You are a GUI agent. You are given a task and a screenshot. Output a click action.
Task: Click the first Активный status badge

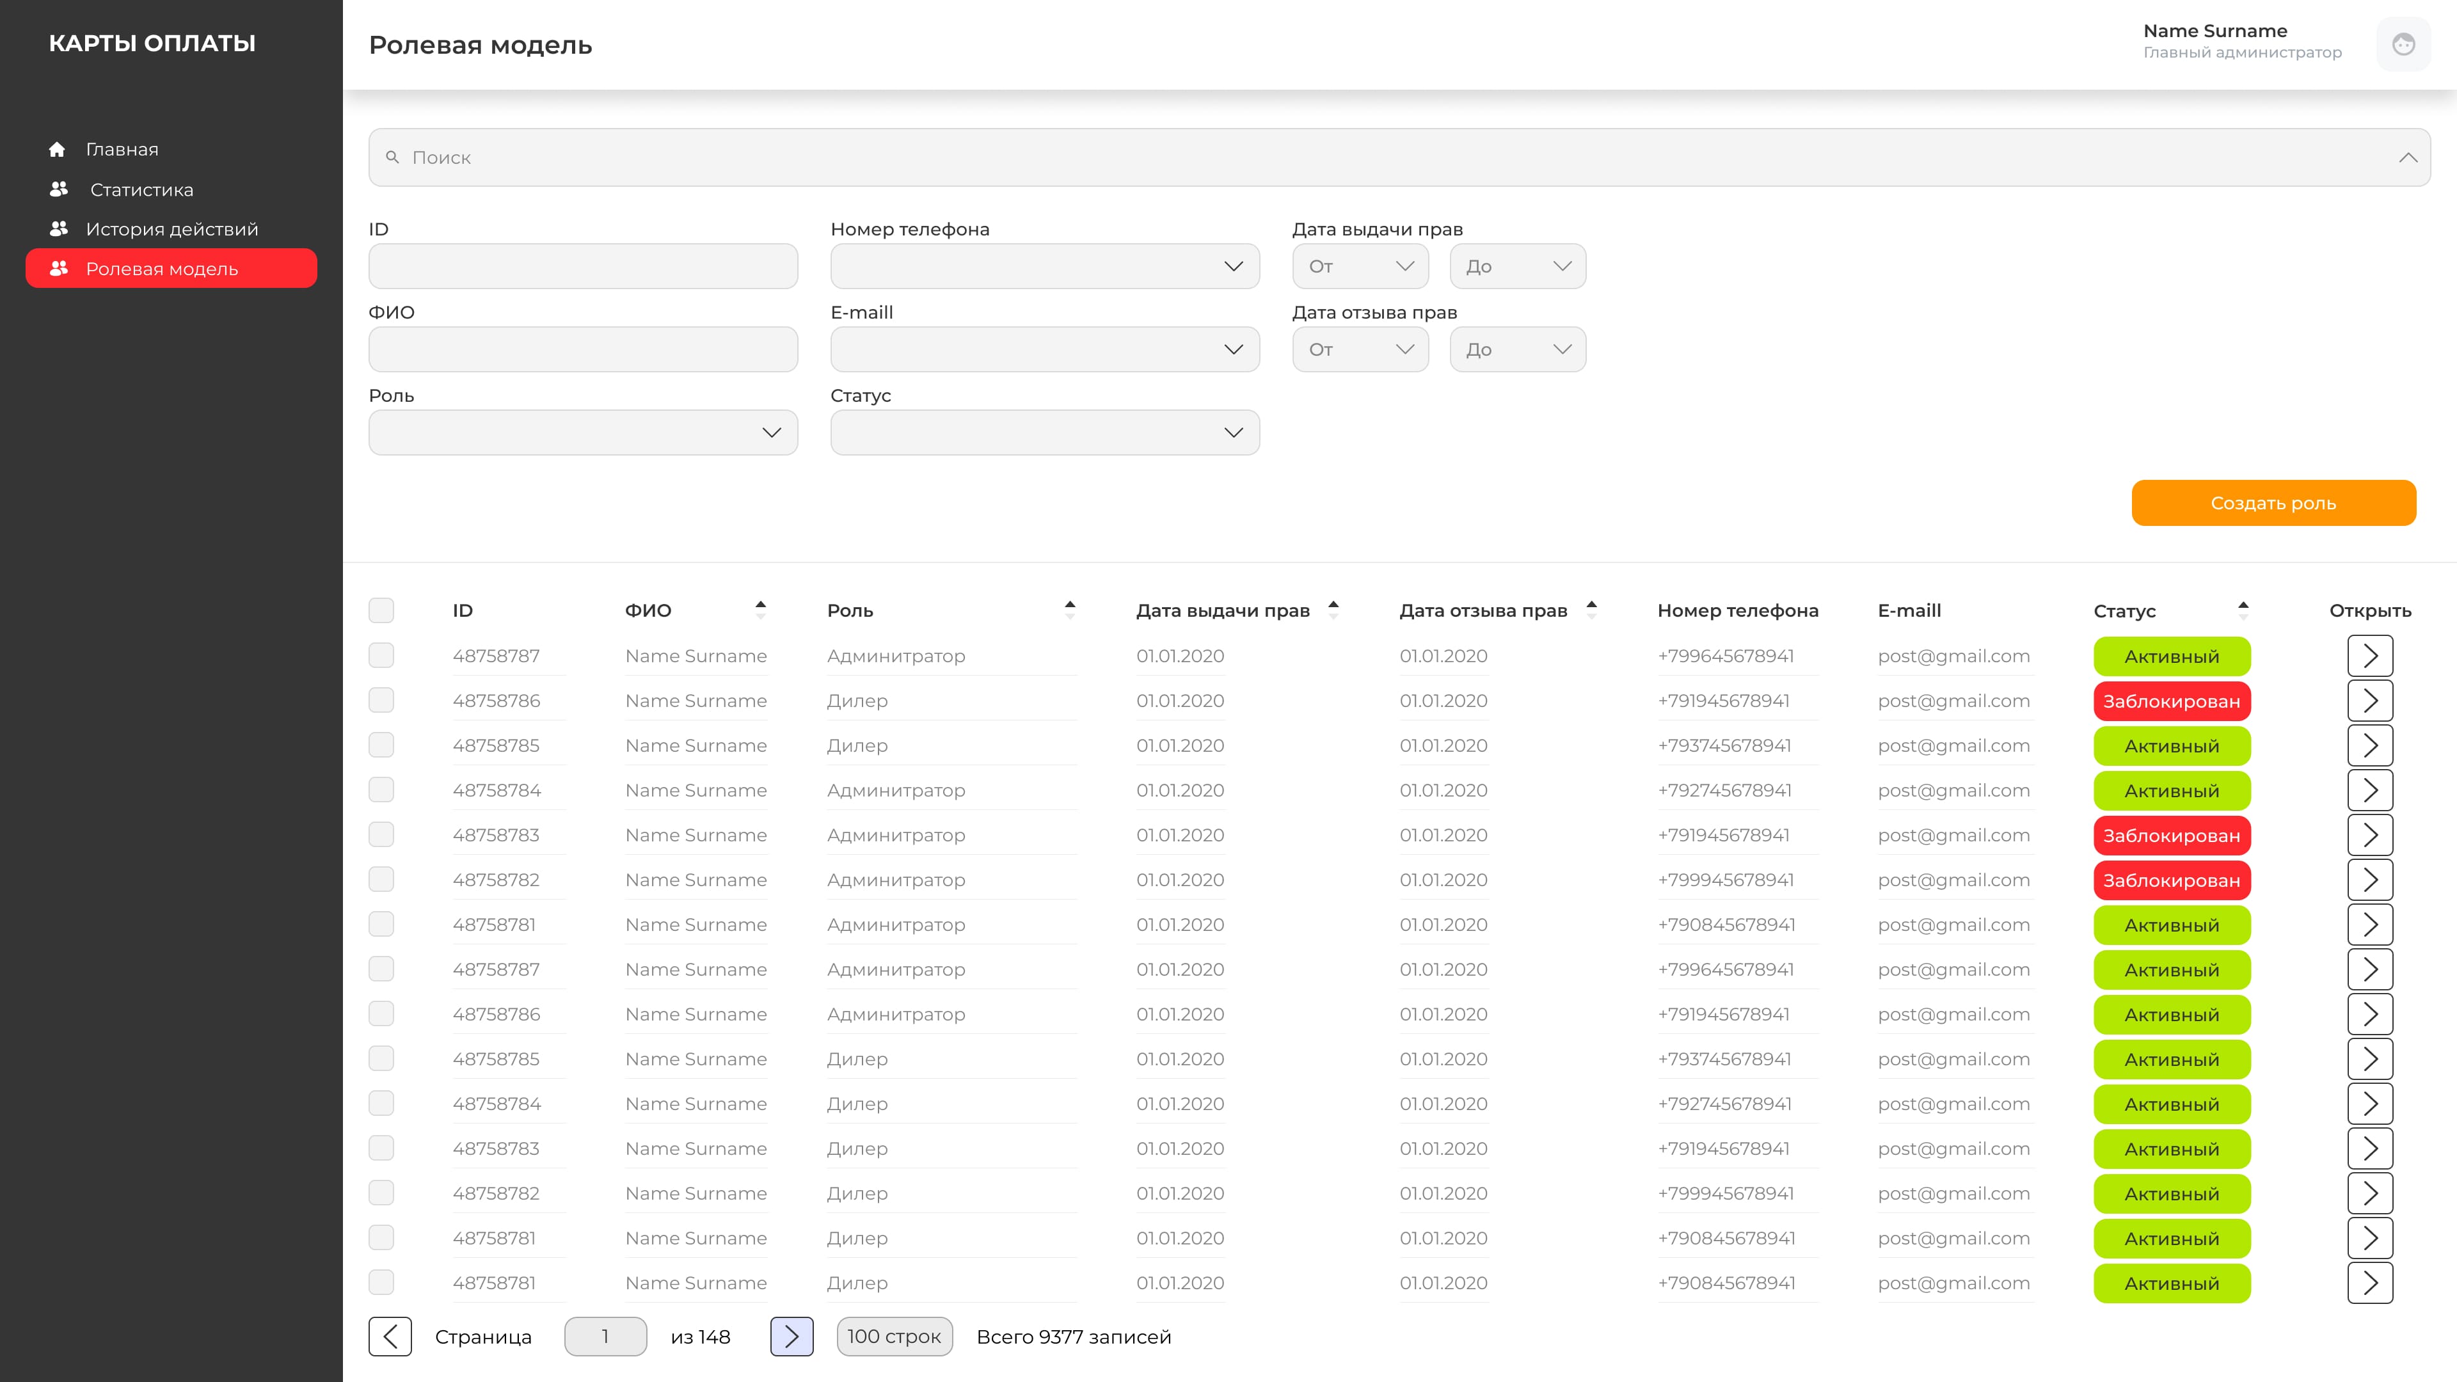click(2172, 656)
